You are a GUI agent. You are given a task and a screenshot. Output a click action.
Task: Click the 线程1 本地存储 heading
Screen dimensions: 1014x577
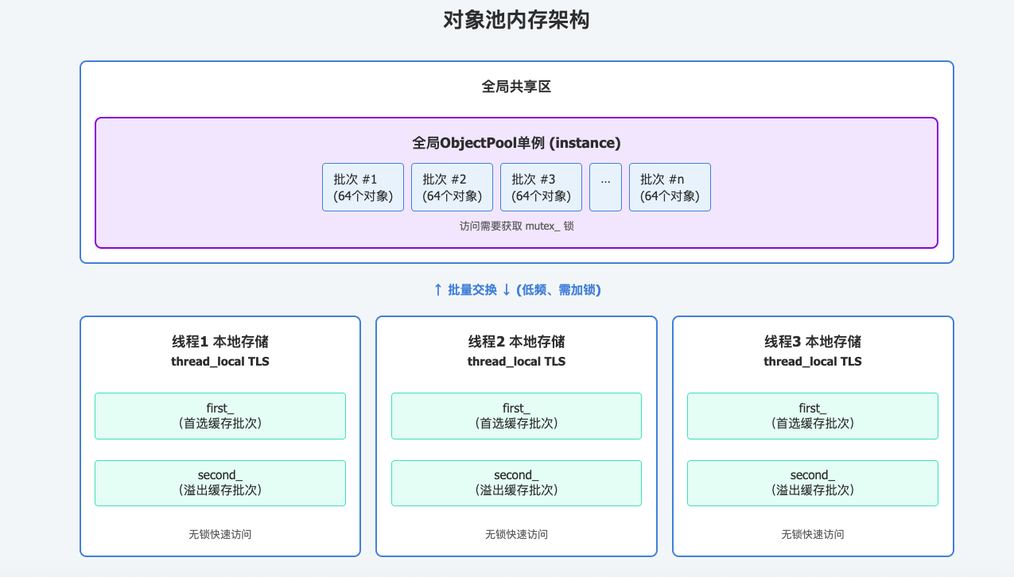click(220, 342)
